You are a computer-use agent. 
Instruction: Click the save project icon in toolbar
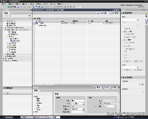[9, 7]
